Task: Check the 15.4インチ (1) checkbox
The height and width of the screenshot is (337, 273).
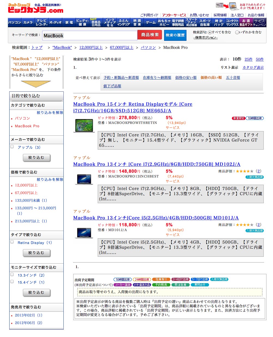Action: (x=12, y=282)
